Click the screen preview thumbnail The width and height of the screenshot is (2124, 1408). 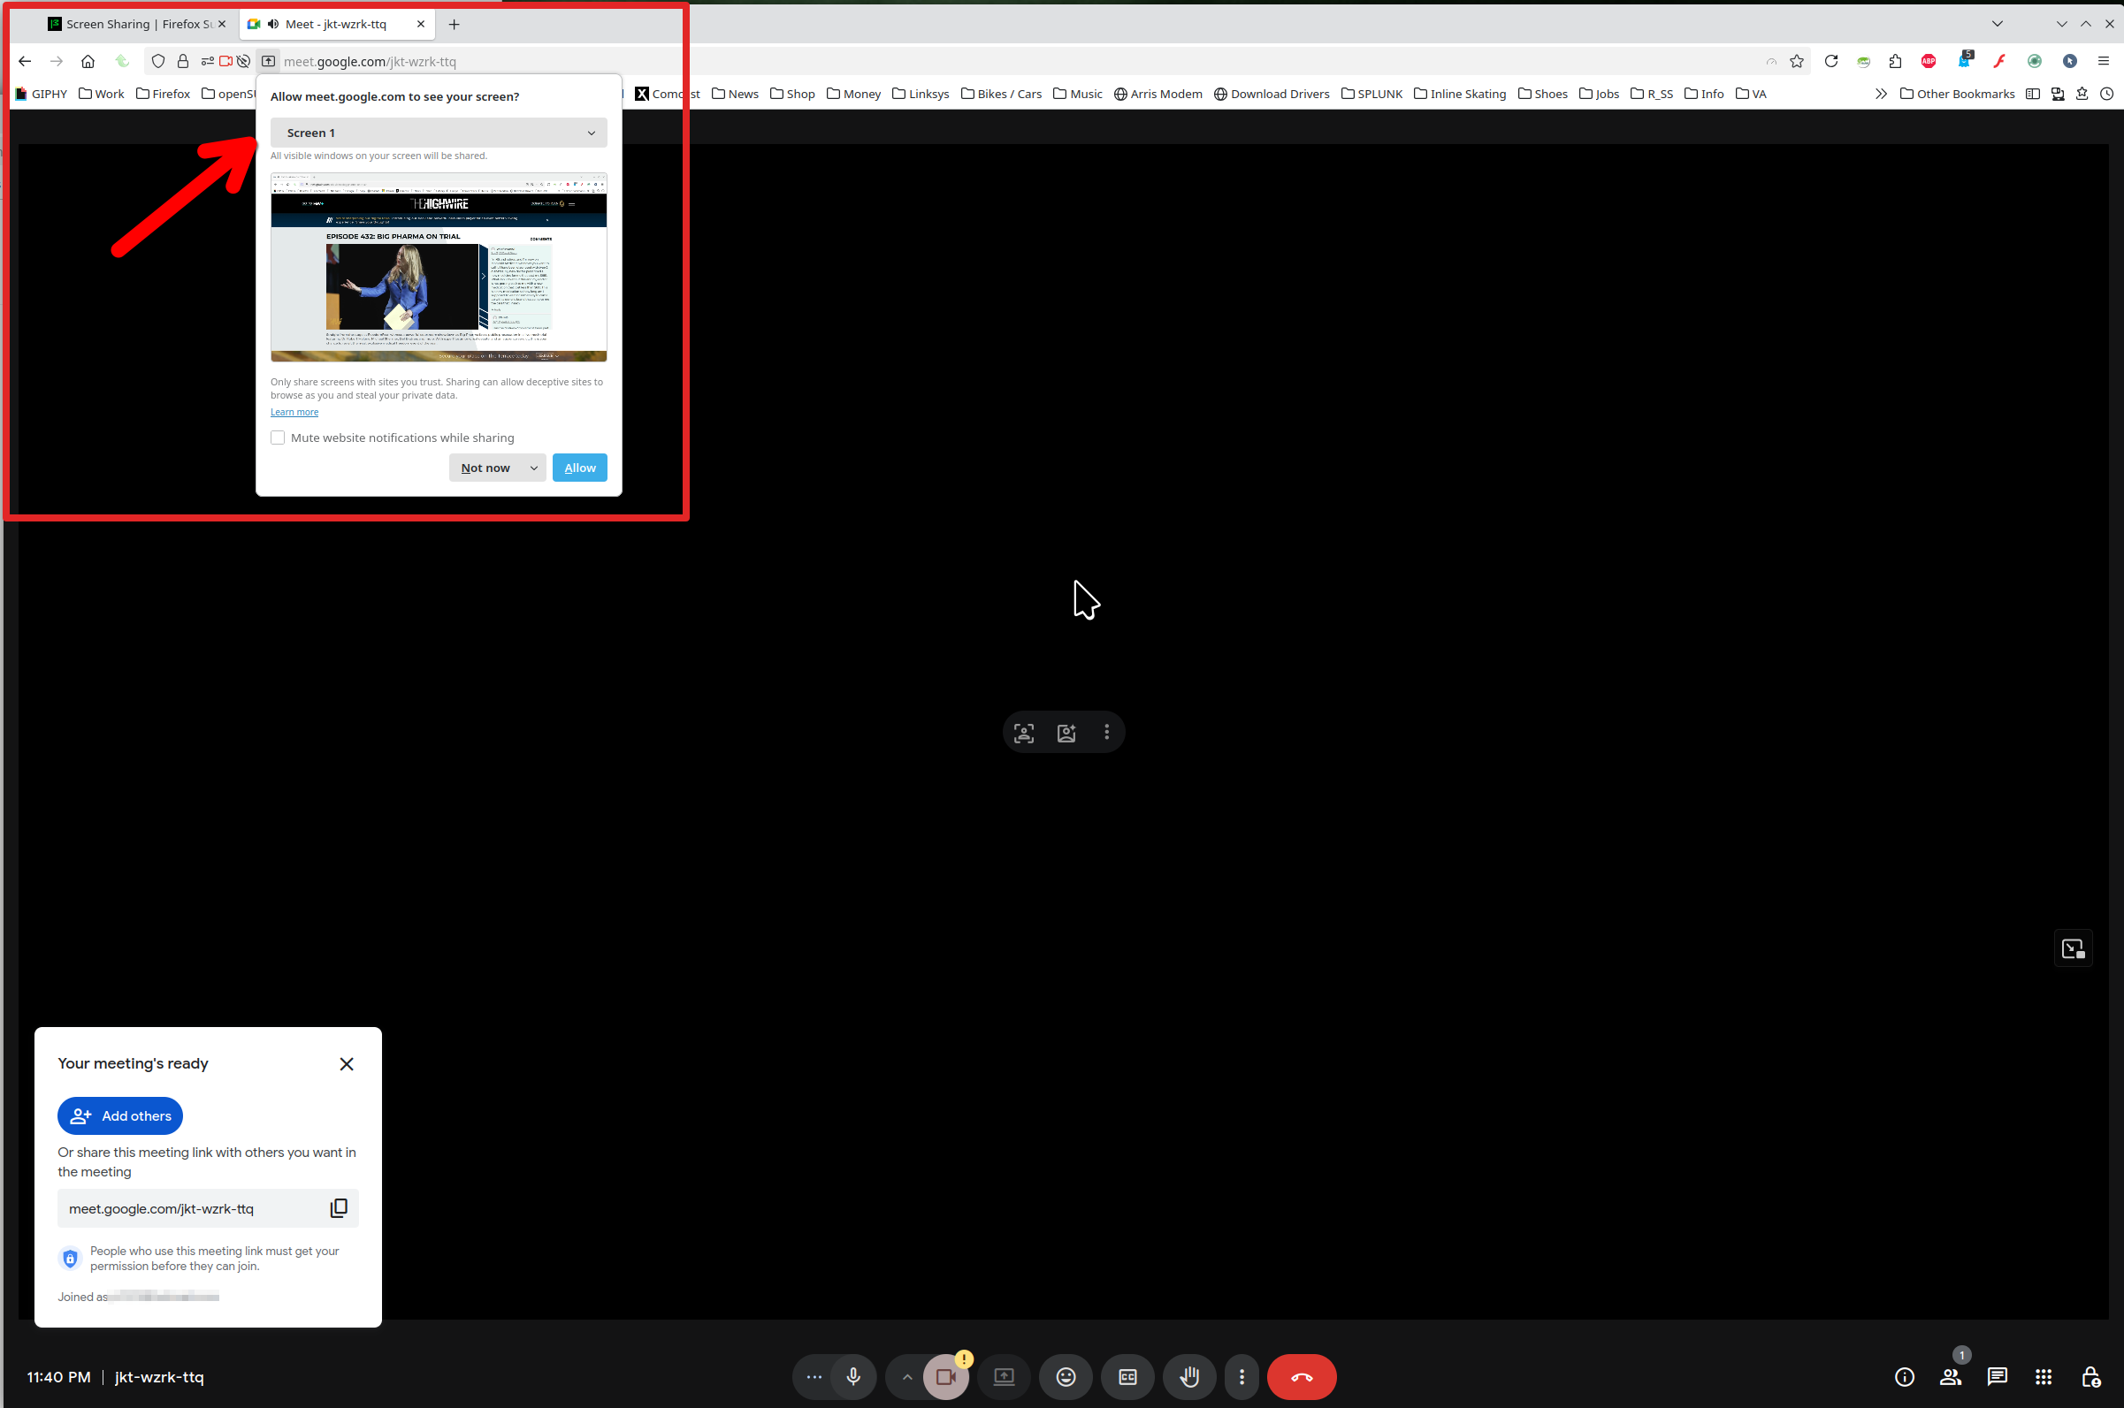tap(439, 267)
